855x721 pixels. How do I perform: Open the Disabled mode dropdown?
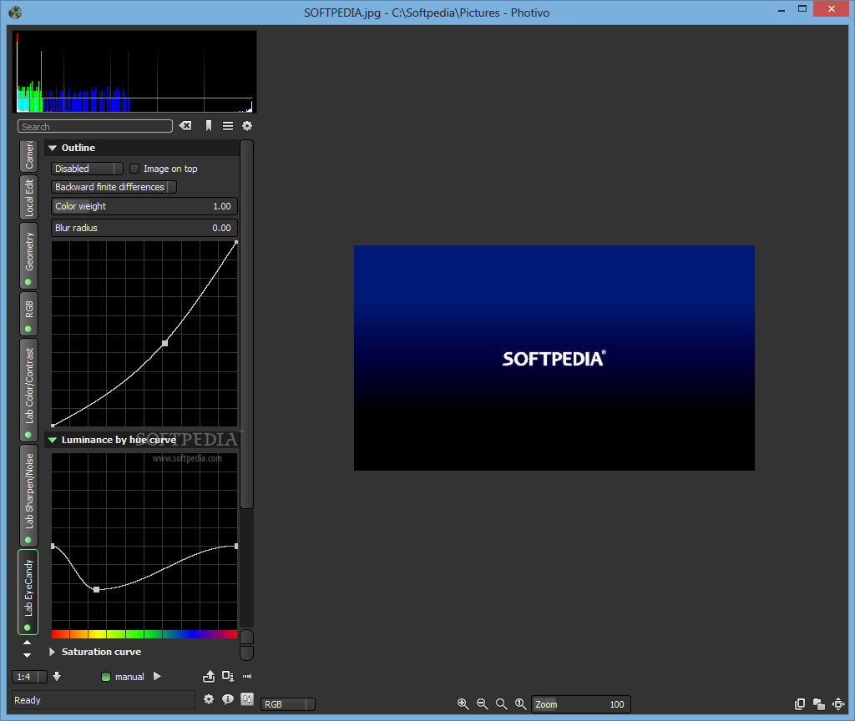pos(87,169)
